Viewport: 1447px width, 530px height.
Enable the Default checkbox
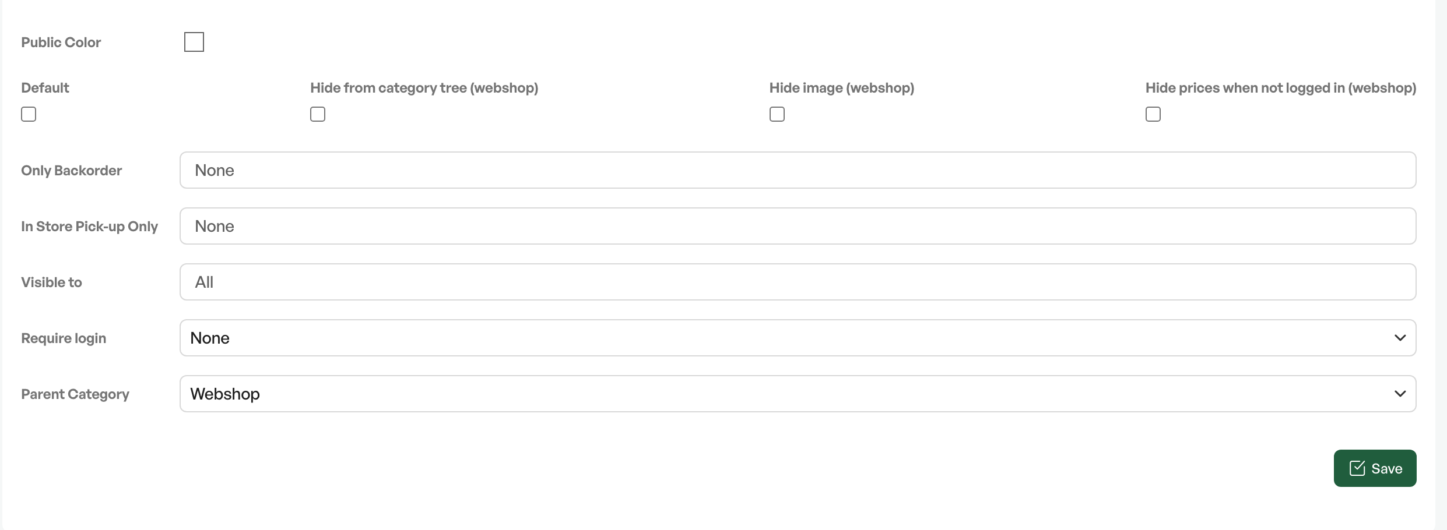[x=29, y=114]
